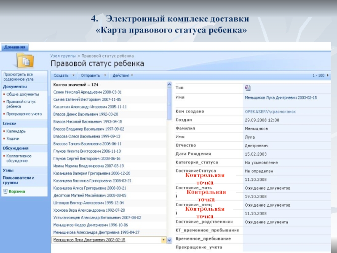Open Пользователи и группы link
The image size is (337, 253).
tap(19, 180)
